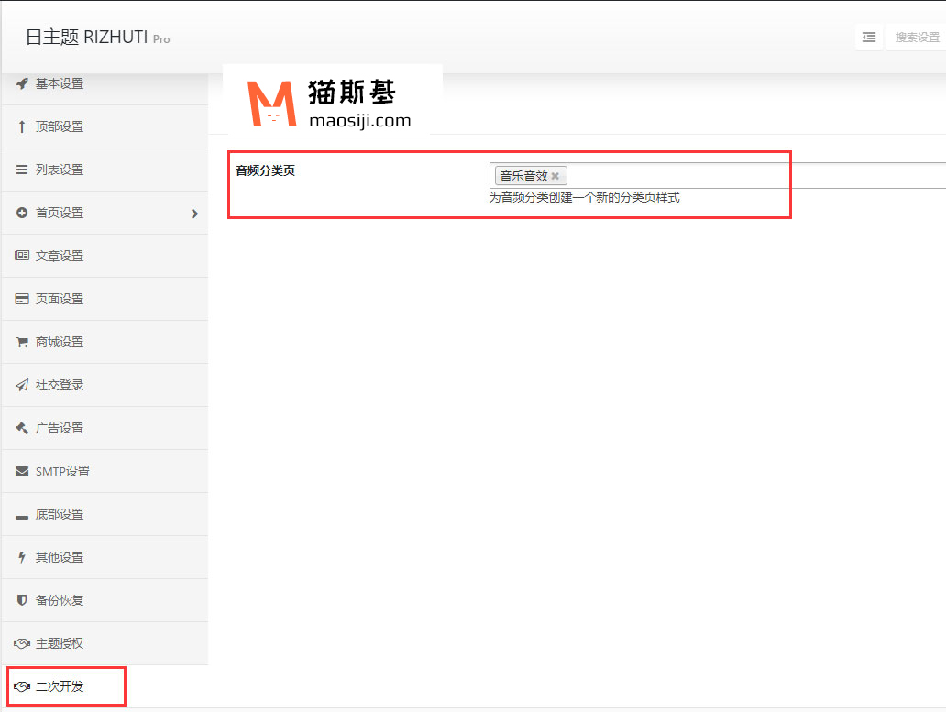Click the shield icon for 备份恢复
This screenshot has width=946, height=712.
[22, 600]
